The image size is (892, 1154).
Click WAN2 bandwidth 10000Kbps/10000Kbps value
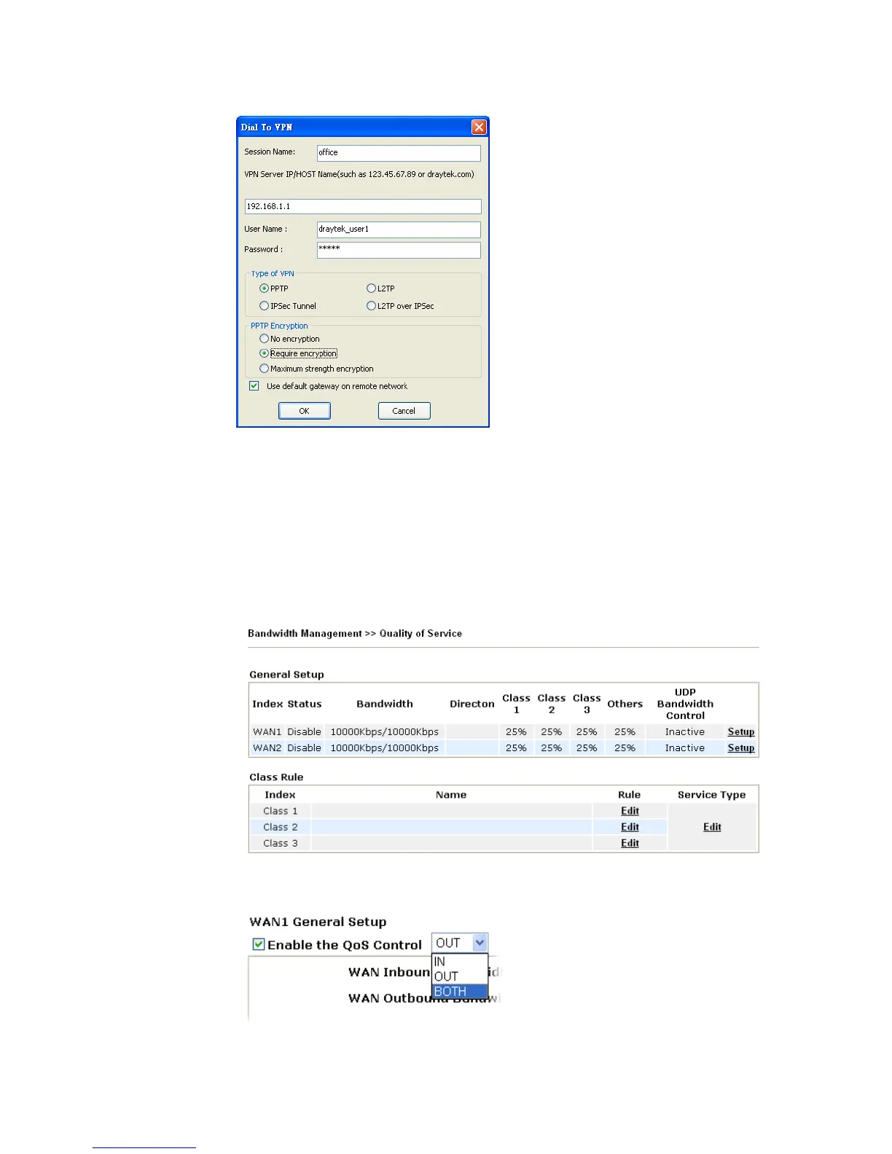385,747
